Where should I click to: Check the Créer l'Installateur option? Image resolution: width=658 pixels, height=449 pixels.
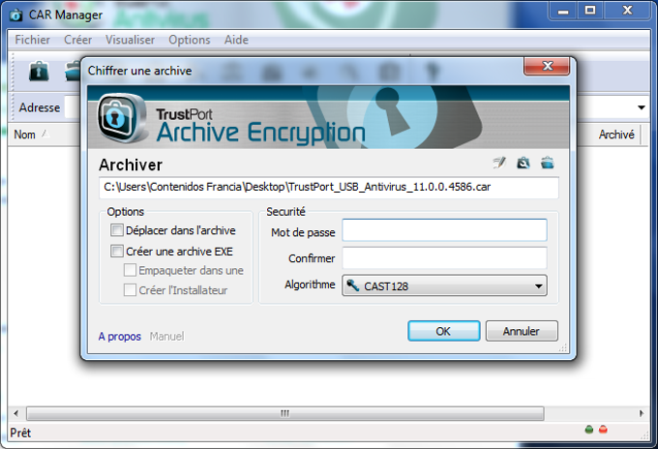point(130,290)
